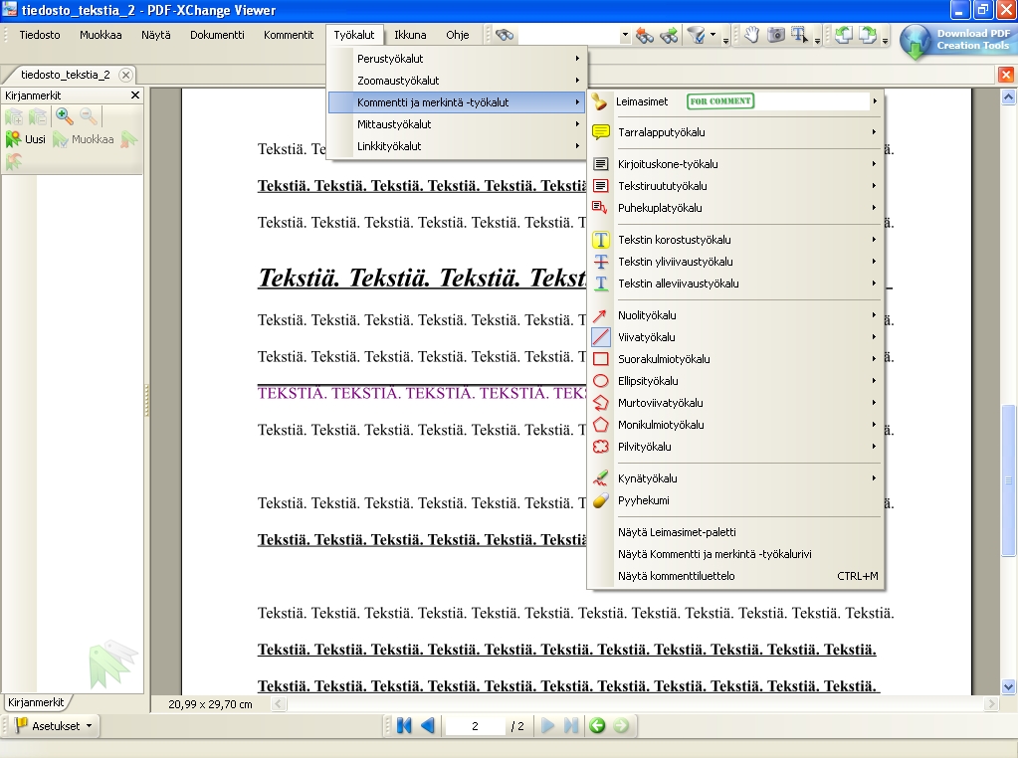Viewport: 1018px width, 758px height.
Task: Select the Tarralapputyökalu sticky note icon
Action: click(x=601, y=132)
